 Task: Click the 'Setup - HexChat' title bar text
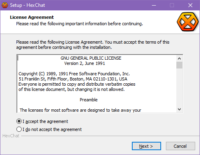point(27,5)
